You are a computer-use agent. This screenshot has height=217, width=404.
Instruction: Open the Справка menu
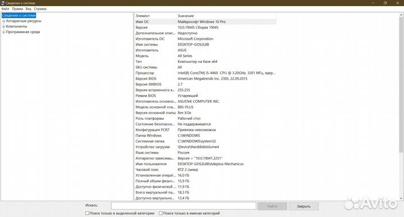(x=40, y=9)
